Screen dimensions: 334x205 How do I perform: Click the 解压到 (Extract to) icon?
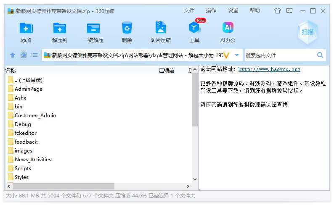pos(60,29)
